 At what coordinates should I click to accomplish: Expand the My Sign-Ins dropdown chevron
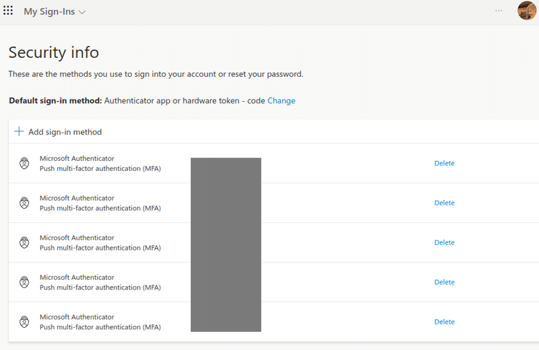click(x=82, y=12)
